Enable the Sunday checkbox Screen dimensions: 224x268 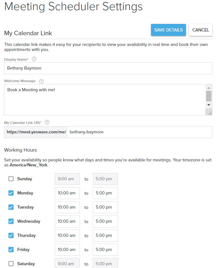(11, 179)
